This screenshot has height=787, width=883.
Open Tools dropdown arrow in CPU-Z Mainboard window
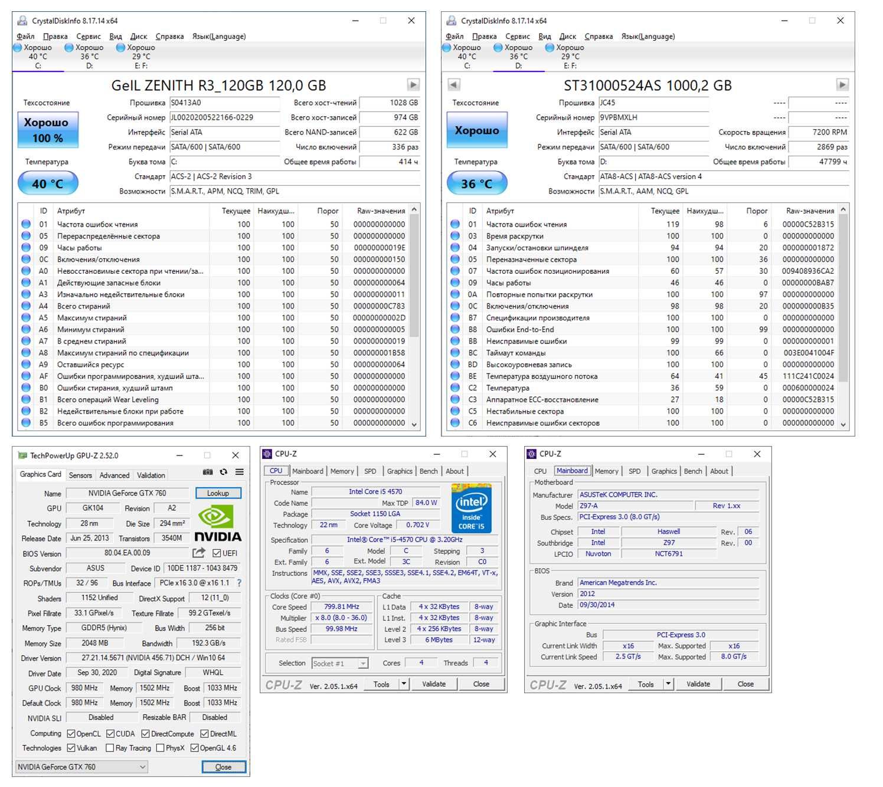click(669, 684)
